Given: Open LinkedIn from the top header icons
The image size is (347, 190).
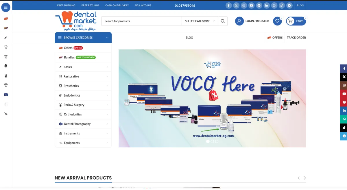Looking at the screenshot, I should 266,5.
